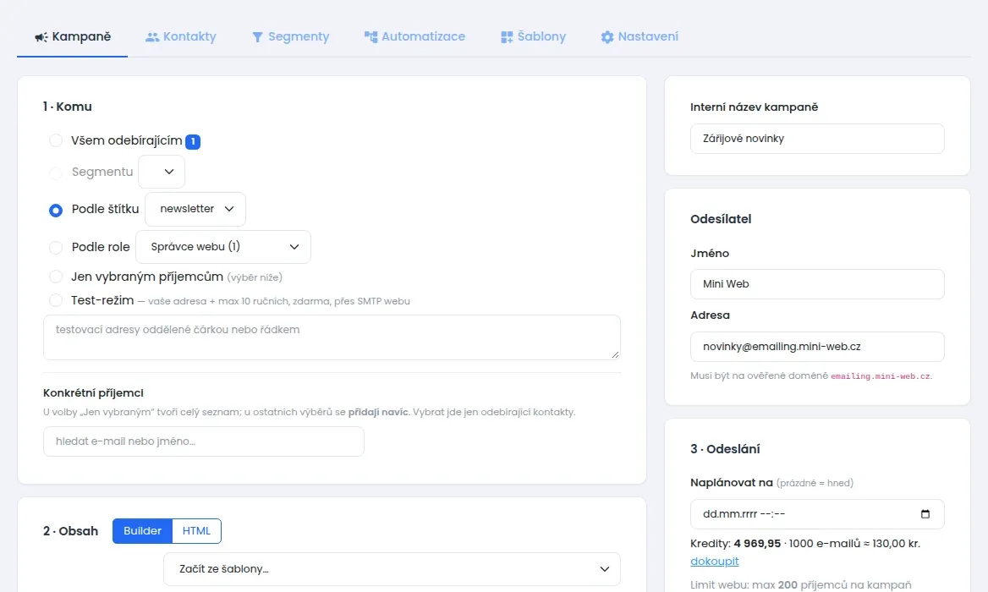Select Jen vybraným příjemcům radio option
The width and height of the screenshot is (988, 592).
pyautogui.click(x=56, y=277)
